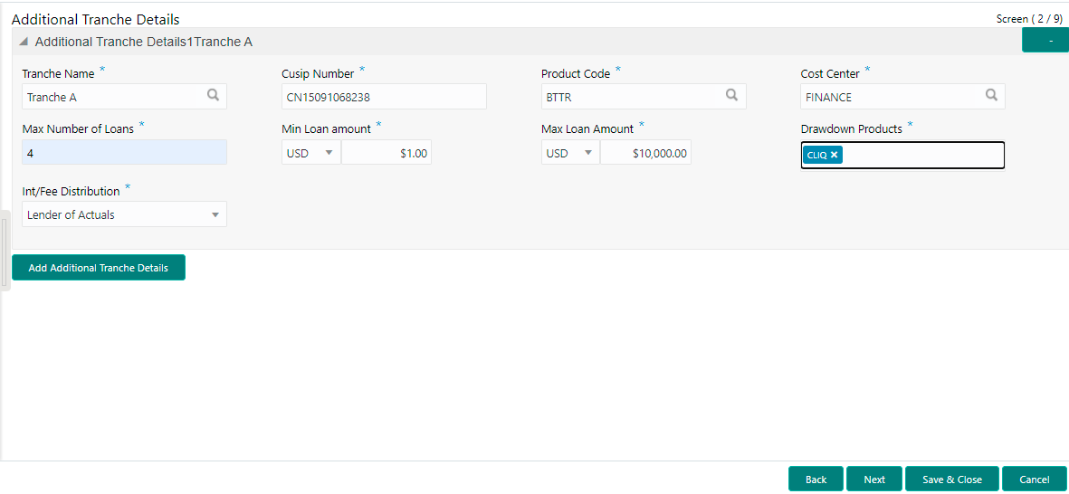This screenshot has height=494, width=1069.
Task: Click the Screen ( 2 / 9) indicator
Action: [x=1029, y=19]
